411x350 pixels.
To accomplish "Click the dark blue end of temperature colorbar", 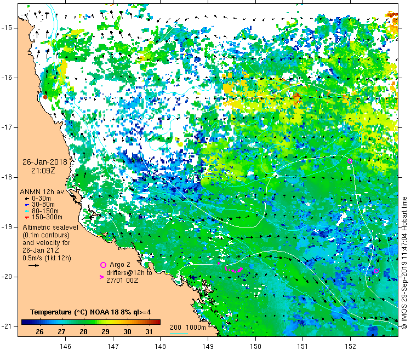I will click(x=24, y=322).
